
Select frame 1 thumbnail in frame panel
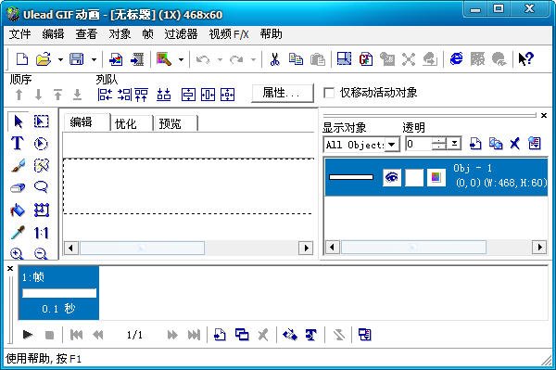(x=59, y=293)
